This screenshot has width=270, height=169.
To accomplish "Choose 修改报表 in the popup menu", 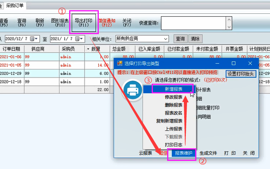I will [x=168, y=98].
